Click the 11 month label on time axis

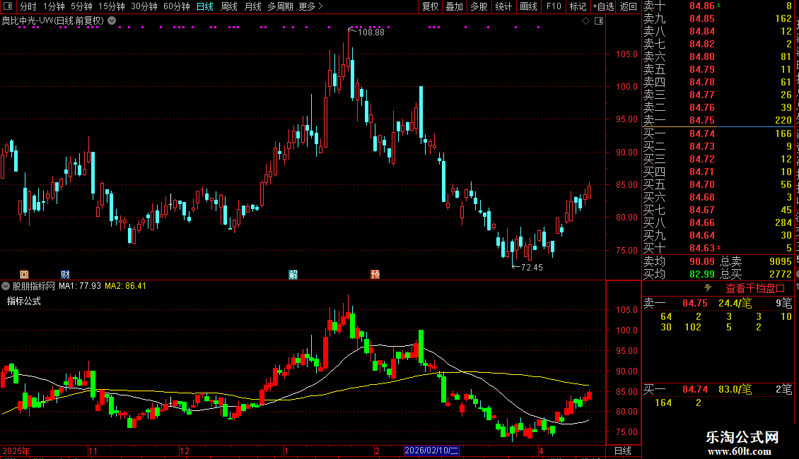click(x=93, y=451)
